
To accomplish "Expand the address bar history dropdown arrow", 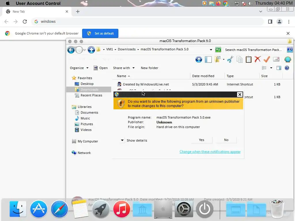I will (211, 50).
